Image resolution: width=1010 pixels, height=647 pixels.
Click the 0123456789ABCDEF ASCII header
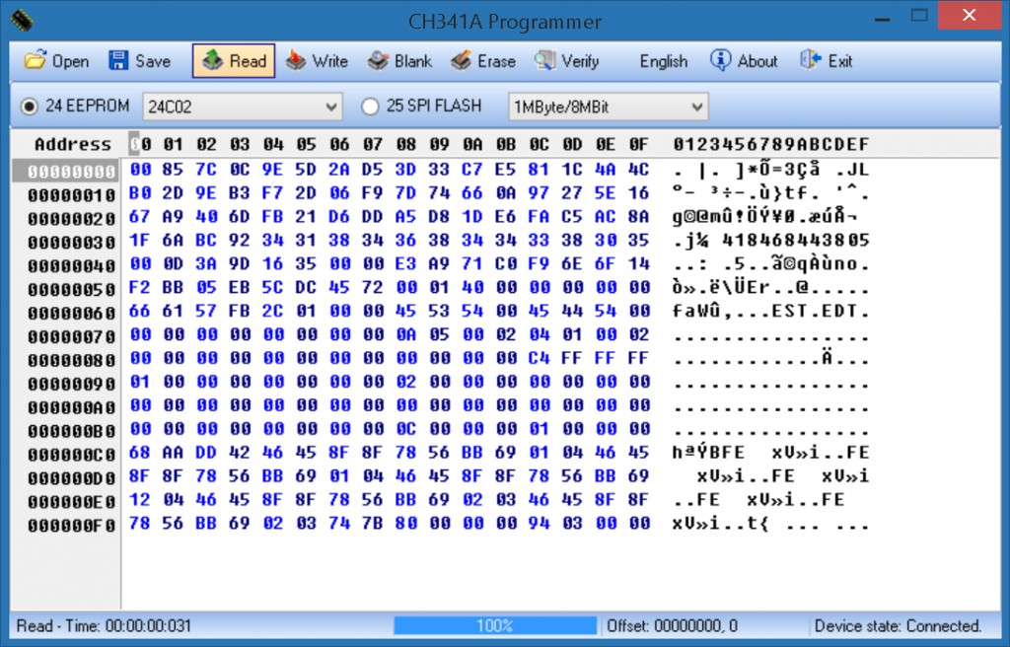tap(771, 144)
